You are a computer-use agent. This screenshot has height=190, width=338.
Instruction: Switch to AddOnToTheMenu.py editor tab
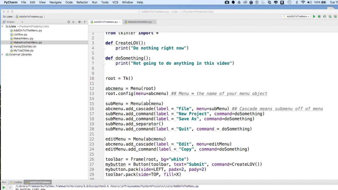tap(106, 22)
